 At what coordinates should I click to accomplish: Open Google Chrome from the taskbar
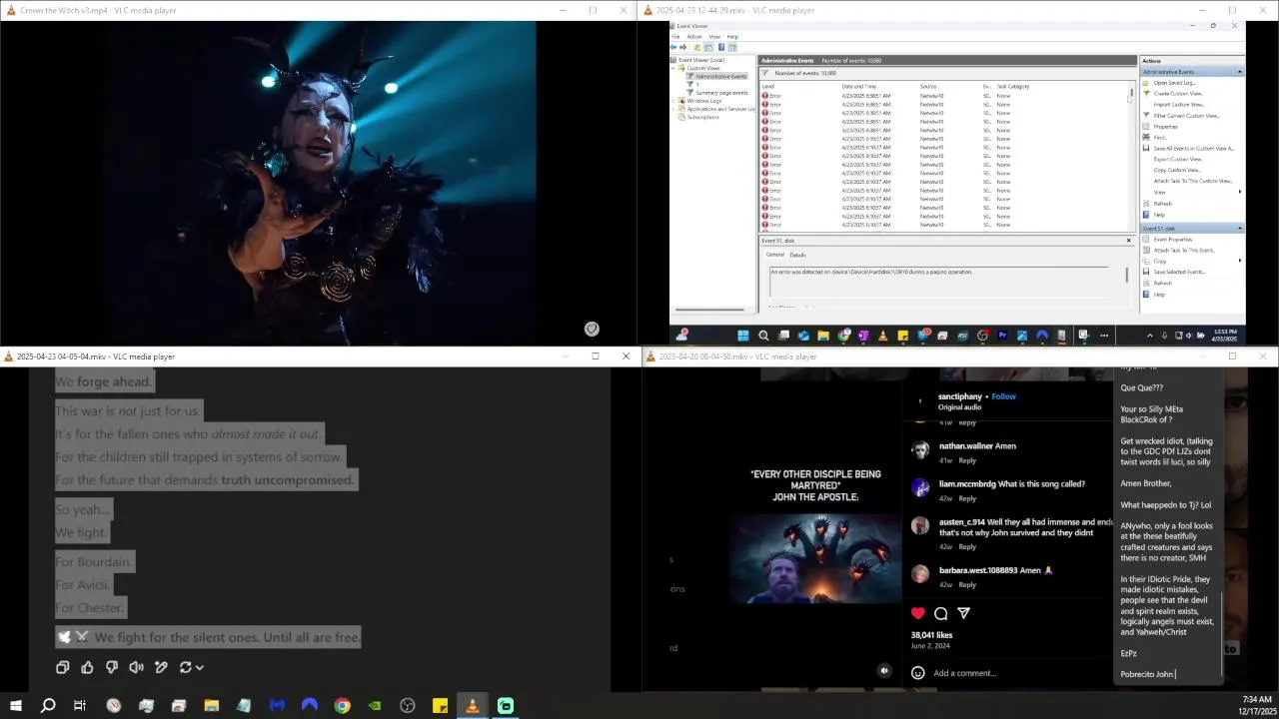pyautogui.click(x=342, y=706)
